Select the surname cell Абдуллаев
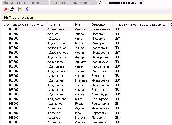The image size is (172, 125). click(55, 62)
